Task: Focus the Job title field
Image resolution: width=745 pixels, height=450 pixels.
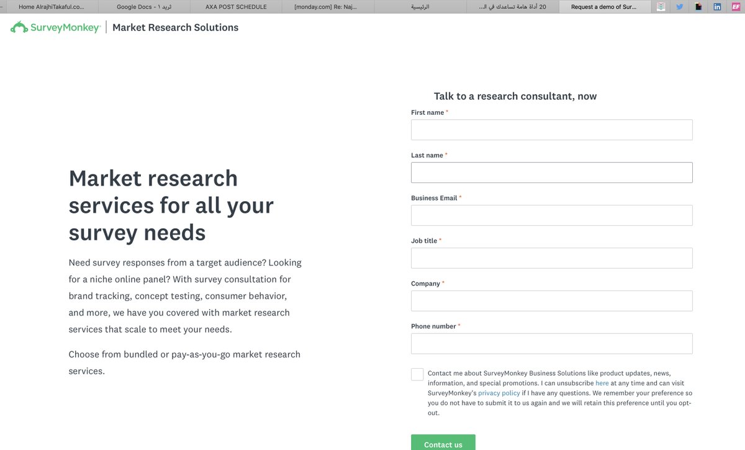Action: 551,258
